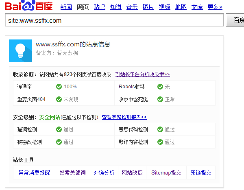Focus the search box containing site:www.ssffx.com

point(114,20)
